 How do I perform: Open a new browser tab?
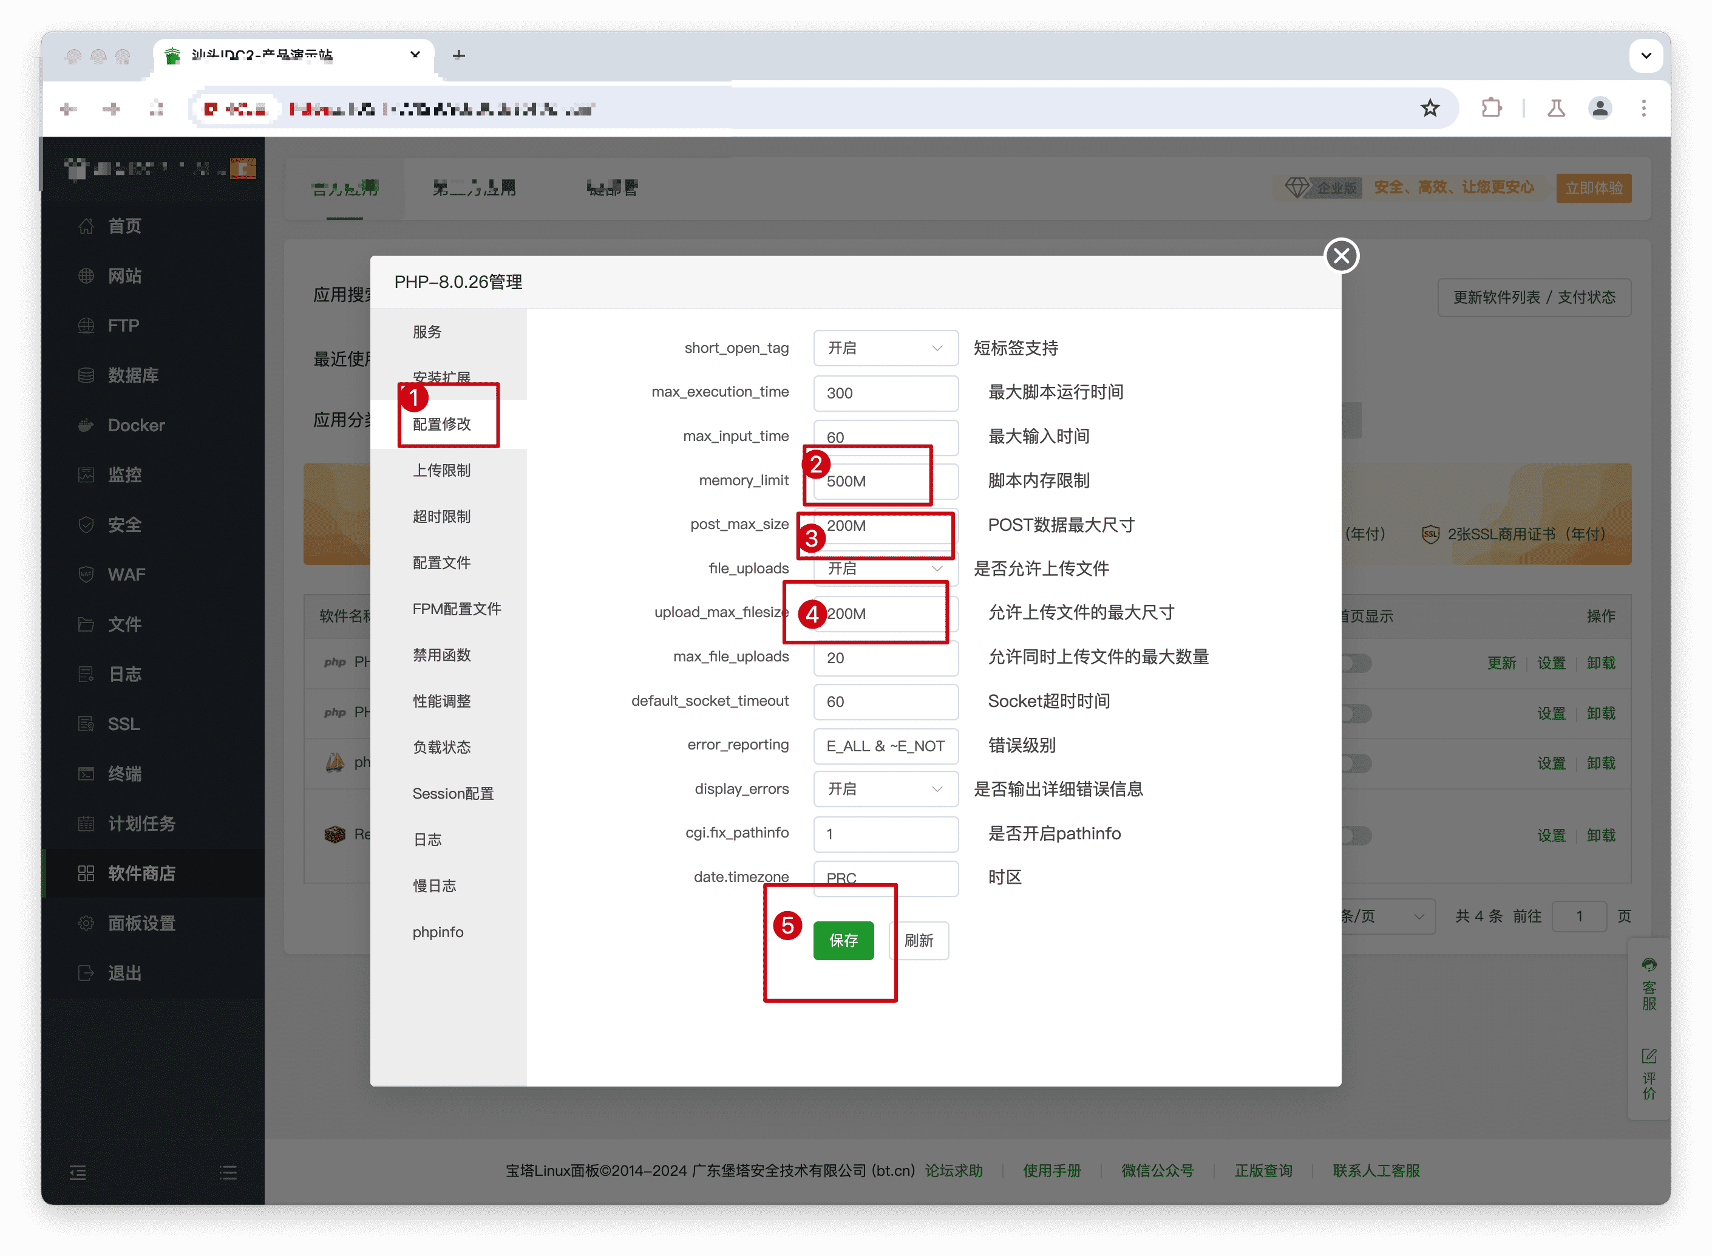[458, 55]
